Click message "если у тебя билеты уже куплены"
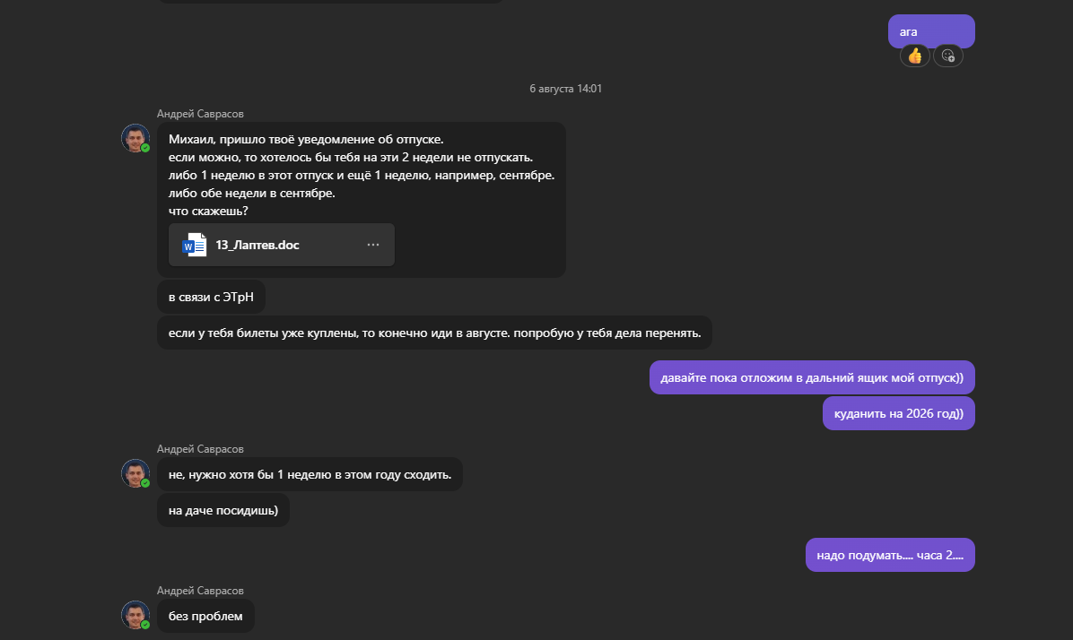1073x640 pixels. pyautogui.click(x=434, y=333)
